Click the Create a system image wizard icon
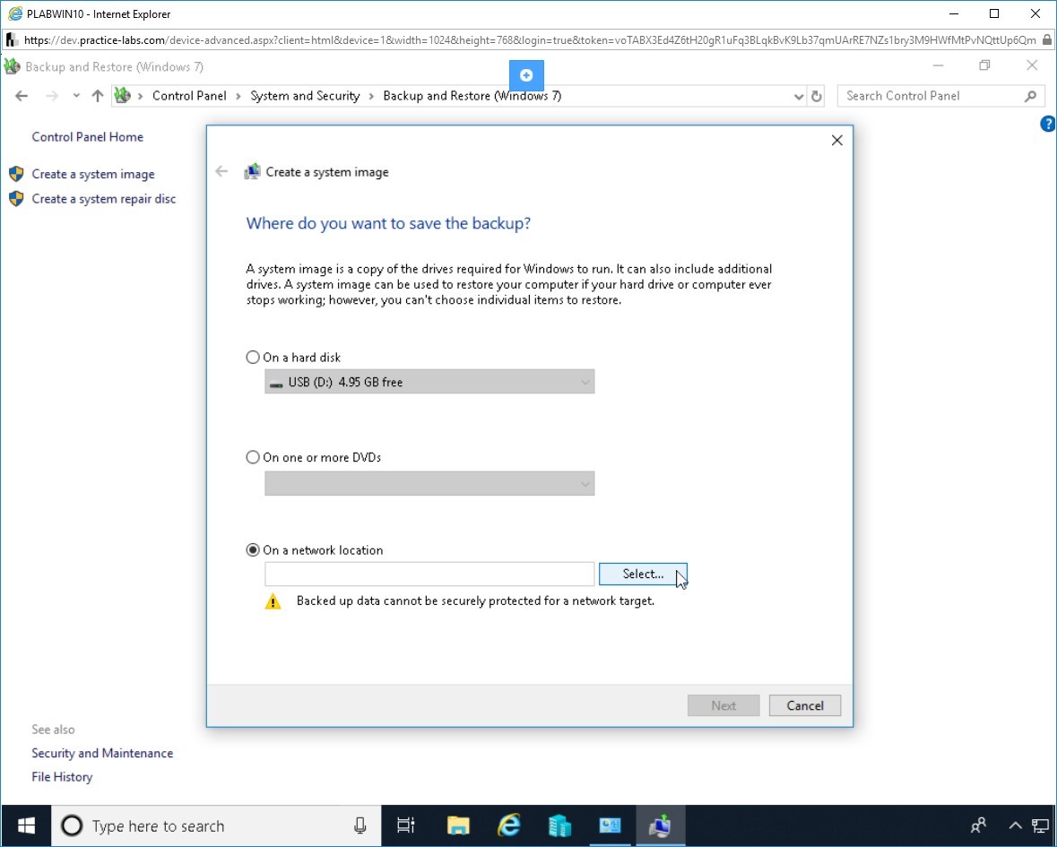The width and height of the screenshot is (1057, 847). click(x=252, y=172)
